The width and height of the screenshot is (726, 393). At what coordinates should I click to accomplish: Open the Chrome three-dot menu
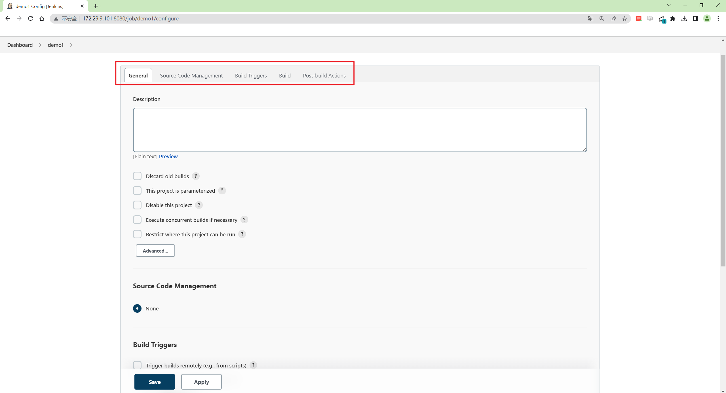point(718,18)
